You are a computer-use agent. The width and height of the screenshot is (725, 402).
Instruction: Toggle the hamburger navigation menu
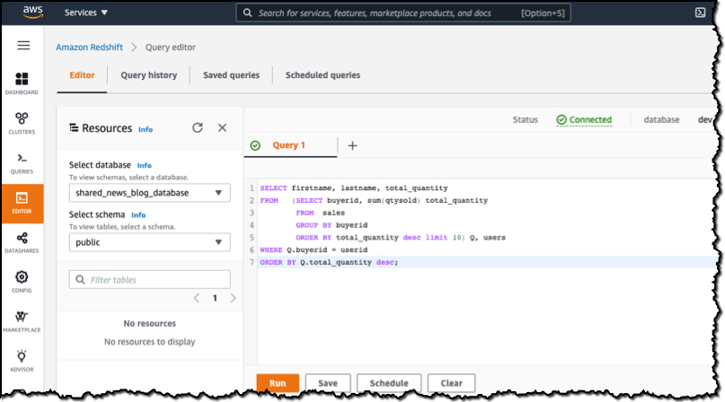(23, 45)
